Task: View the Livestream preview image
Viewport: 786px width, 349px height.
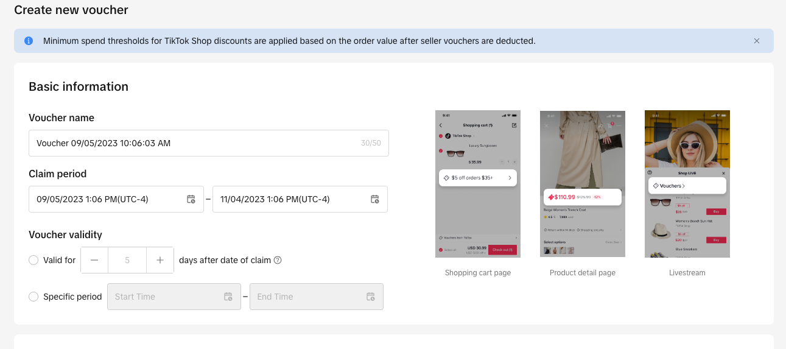Action: point(687,184)
